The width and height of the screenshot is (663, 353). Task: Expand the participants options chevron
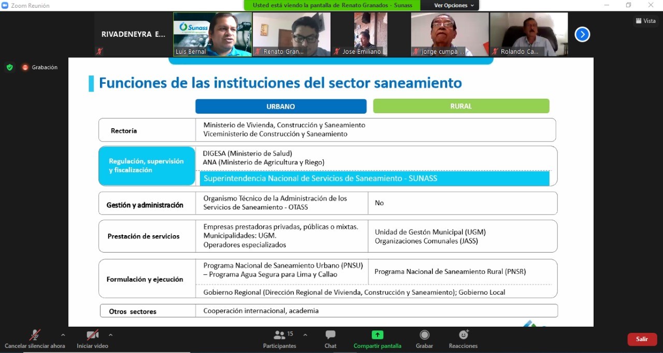(x=305, y=335)
